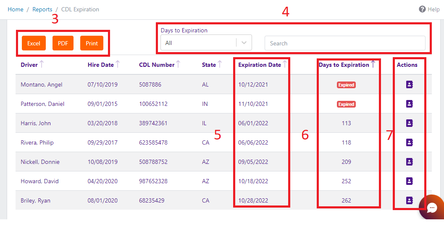Viewport: 444px width, 229px height.
Task: Sort by Driver column arrow
Action: point(42,64)
